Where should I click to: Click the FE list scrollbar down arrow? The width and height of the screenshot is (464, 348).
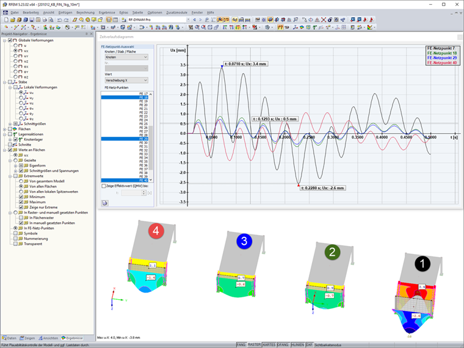(151, 180)
